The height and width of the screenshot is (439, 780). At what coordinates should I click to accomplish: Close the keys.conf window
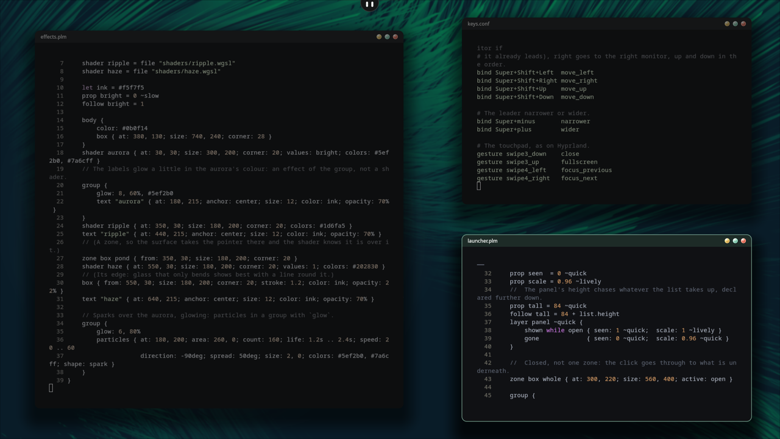coord(743,24)
